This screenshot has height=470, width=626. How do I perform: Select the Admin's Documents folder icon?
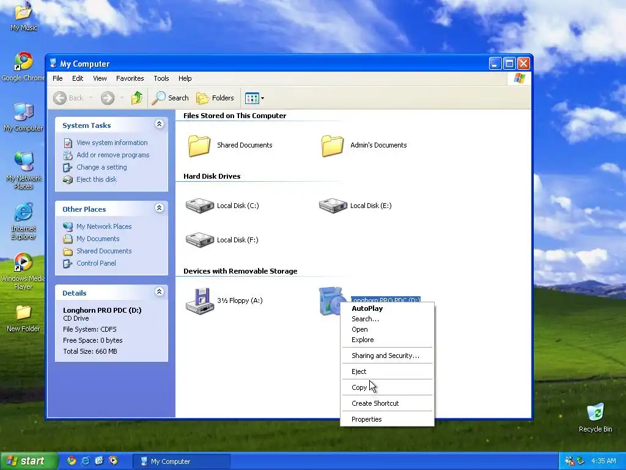coord(332,146)
